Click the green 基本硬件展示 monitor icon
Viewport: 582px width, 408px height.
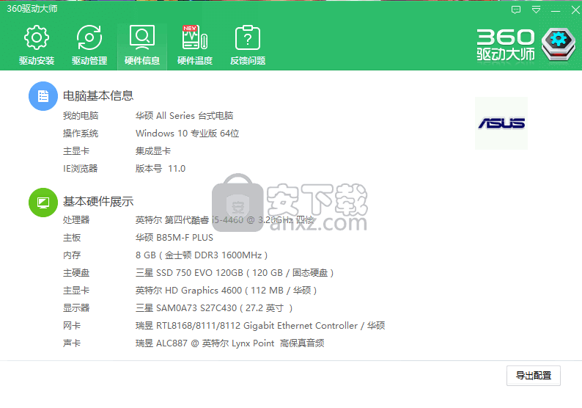pyautogui.click(x=43, y=202)
